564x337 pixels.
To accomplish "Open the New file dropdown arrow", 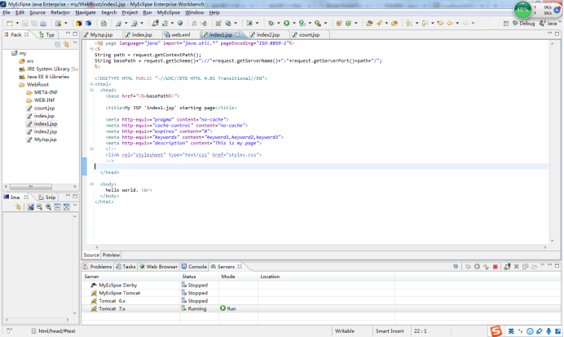I will point(17,24).
